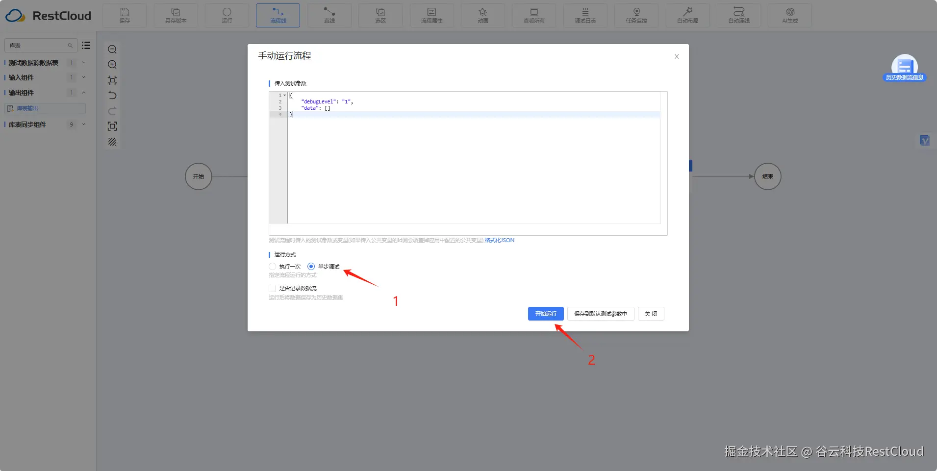Click the 开始 start node on canvas
937x471 pixels.
pos(199,176)
